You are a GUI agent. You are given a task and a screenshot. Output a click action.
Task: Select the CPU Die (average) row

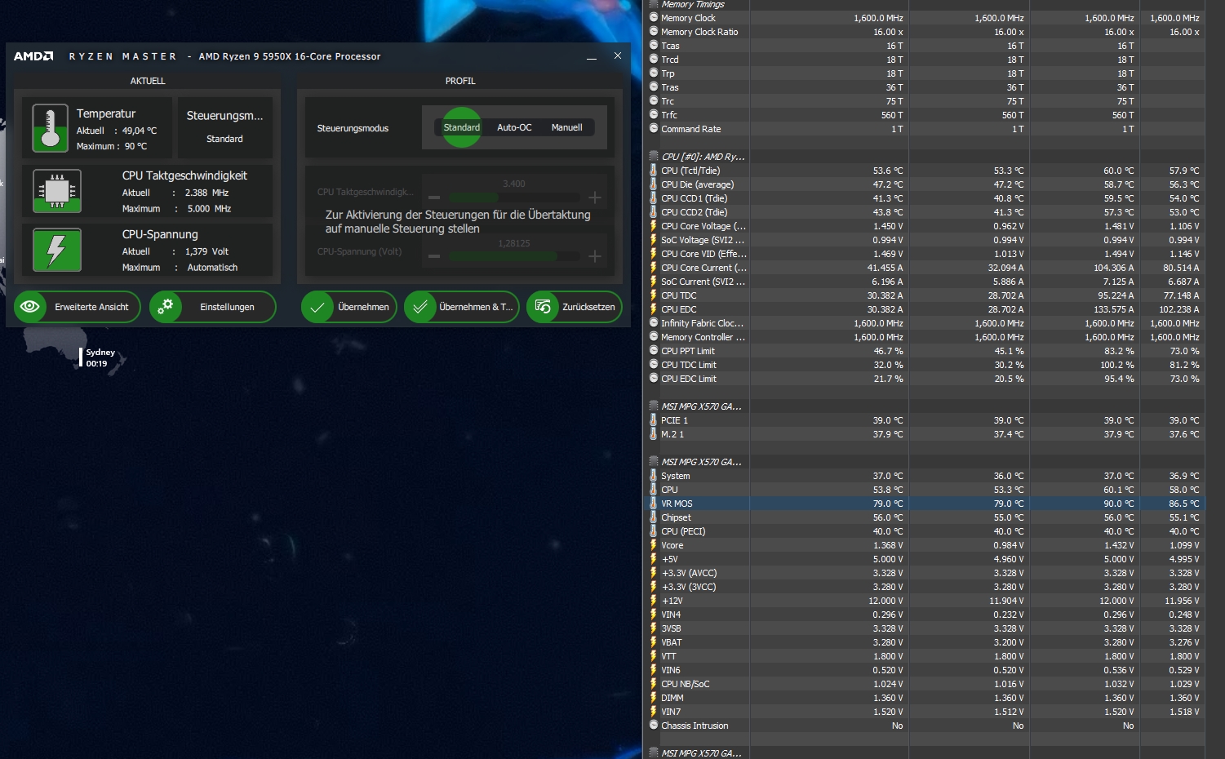[x=926, y=184]
